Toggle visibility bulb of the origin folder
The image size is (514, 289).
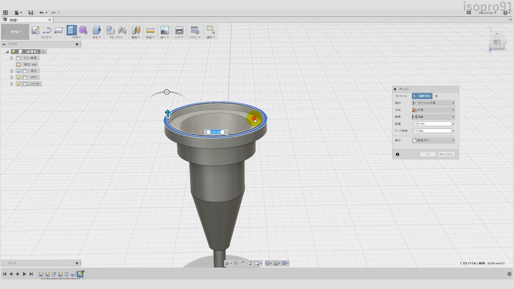tap(18, 71)
